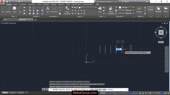Expand the Modify panel

click(36, 16)
